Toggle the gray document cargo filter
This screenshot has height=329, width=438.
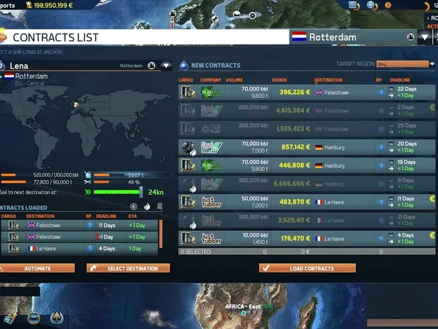(159, 206)
